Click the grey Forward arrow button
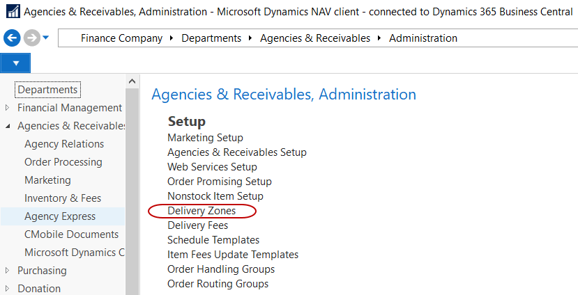The width and height of the screenshot is (578, 295). (31, 38)
